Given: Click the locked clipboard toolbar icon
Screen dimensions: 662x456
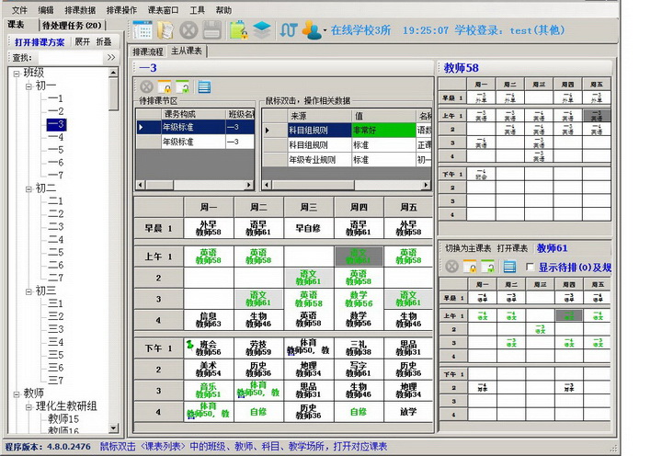Looking at the screenshot, I should [238, 29].
